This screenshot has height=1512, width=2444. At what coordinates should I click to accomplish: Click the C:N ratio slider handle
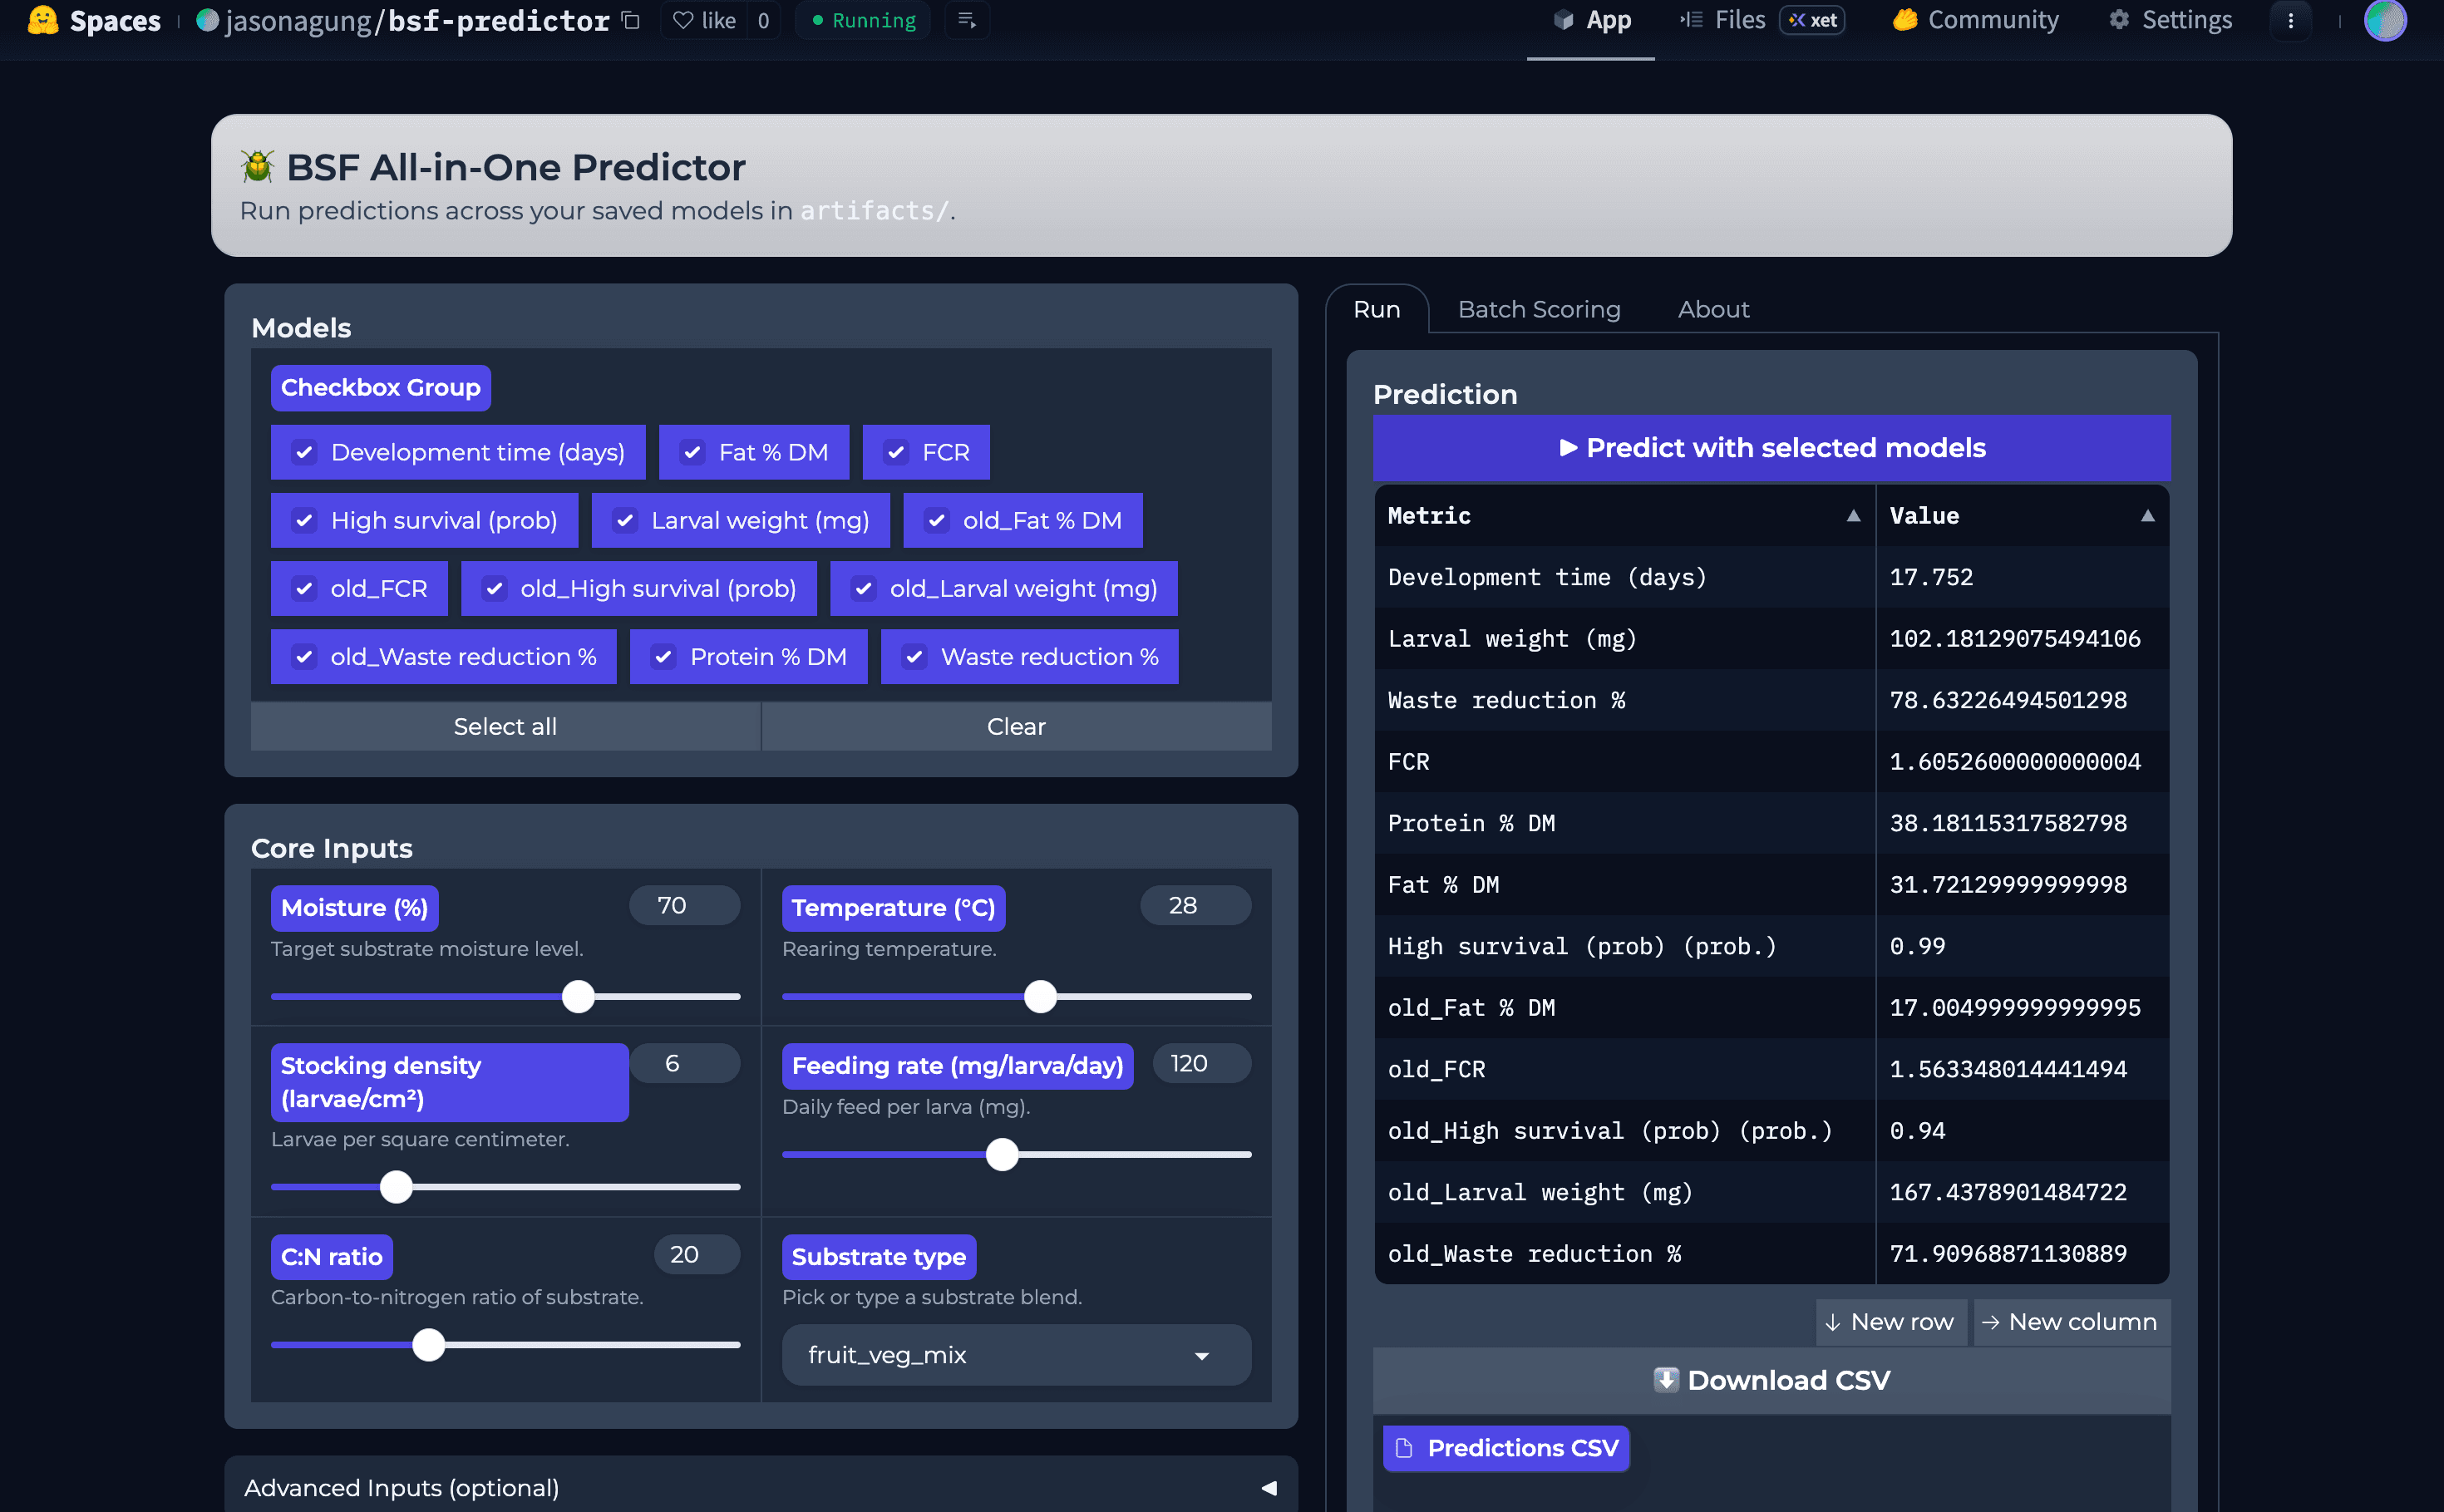tap(428, 1345)
